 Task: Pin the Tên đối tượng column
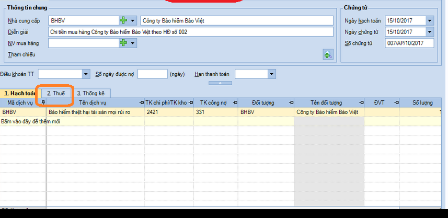tap(361, 102)
